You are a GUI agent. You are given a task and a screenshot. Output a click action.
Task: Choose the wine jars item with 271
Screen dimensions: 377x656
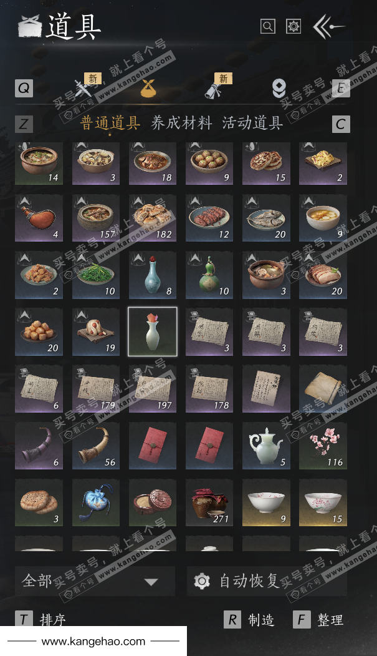point(209,502)
